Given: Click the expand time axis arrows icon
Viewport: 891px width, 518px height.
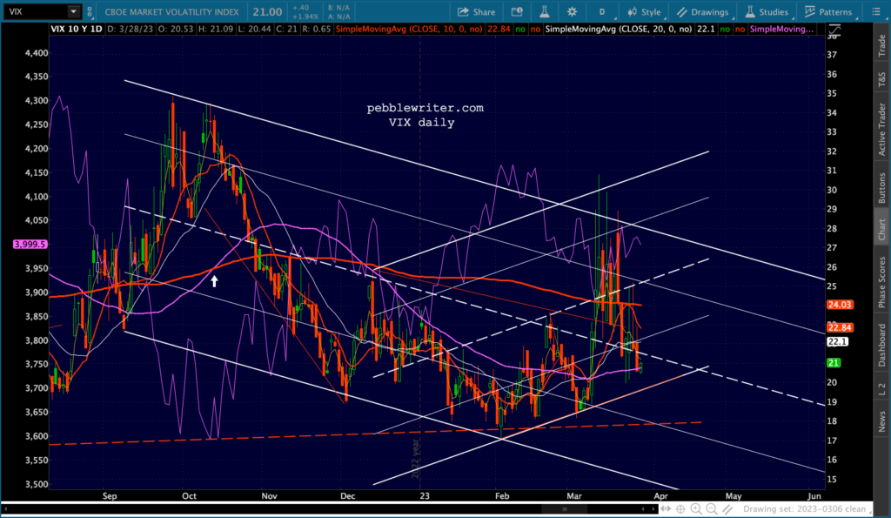Looking at the screenshot, I should pos(666,509).
